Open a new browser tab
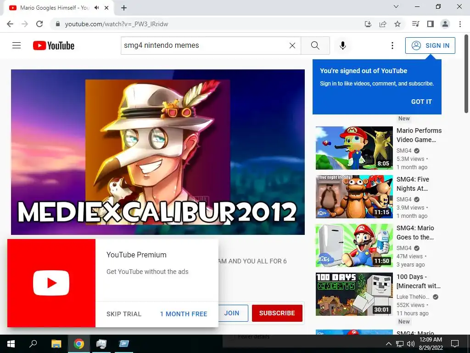Viewport: 470px width, 353px height. [x=124, y=8]
